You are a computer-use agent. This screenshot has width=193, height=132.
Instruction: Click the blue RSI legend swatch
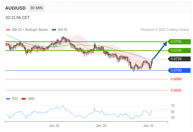pos(8,99)
